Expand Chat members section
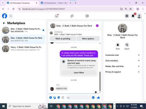146x109 pixels. click(x=122, y=60)
